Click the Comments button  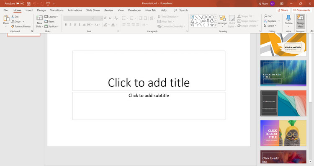click(x=301, y=10)
